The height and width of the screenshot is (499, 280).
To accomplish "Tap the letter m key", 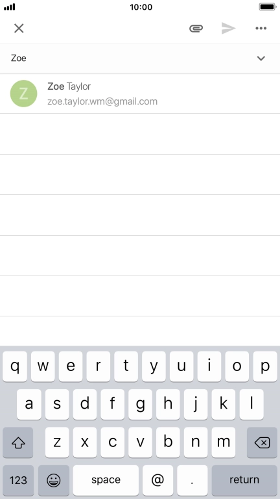I will click(224, 442).
